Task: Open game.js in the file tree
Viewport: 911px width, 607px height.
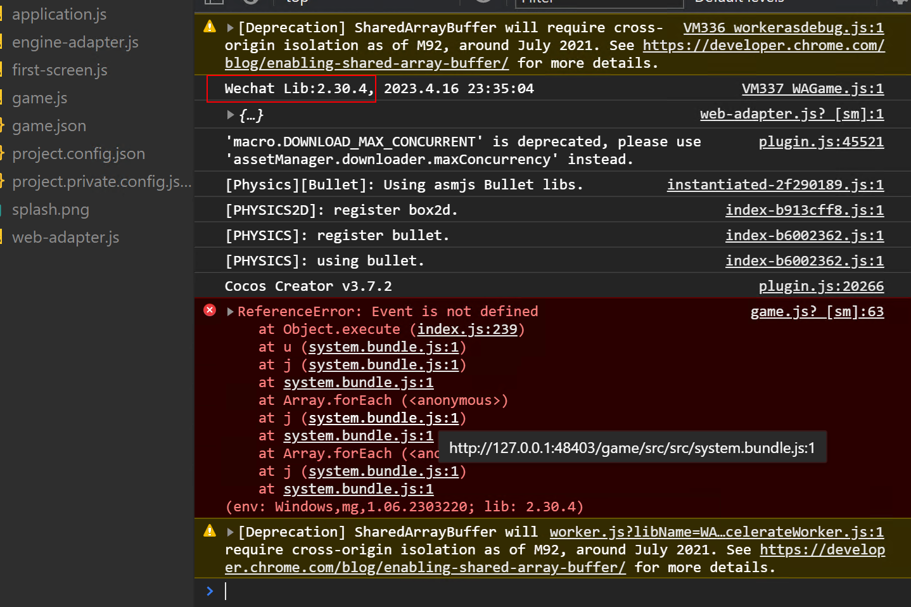Action: 40,98
